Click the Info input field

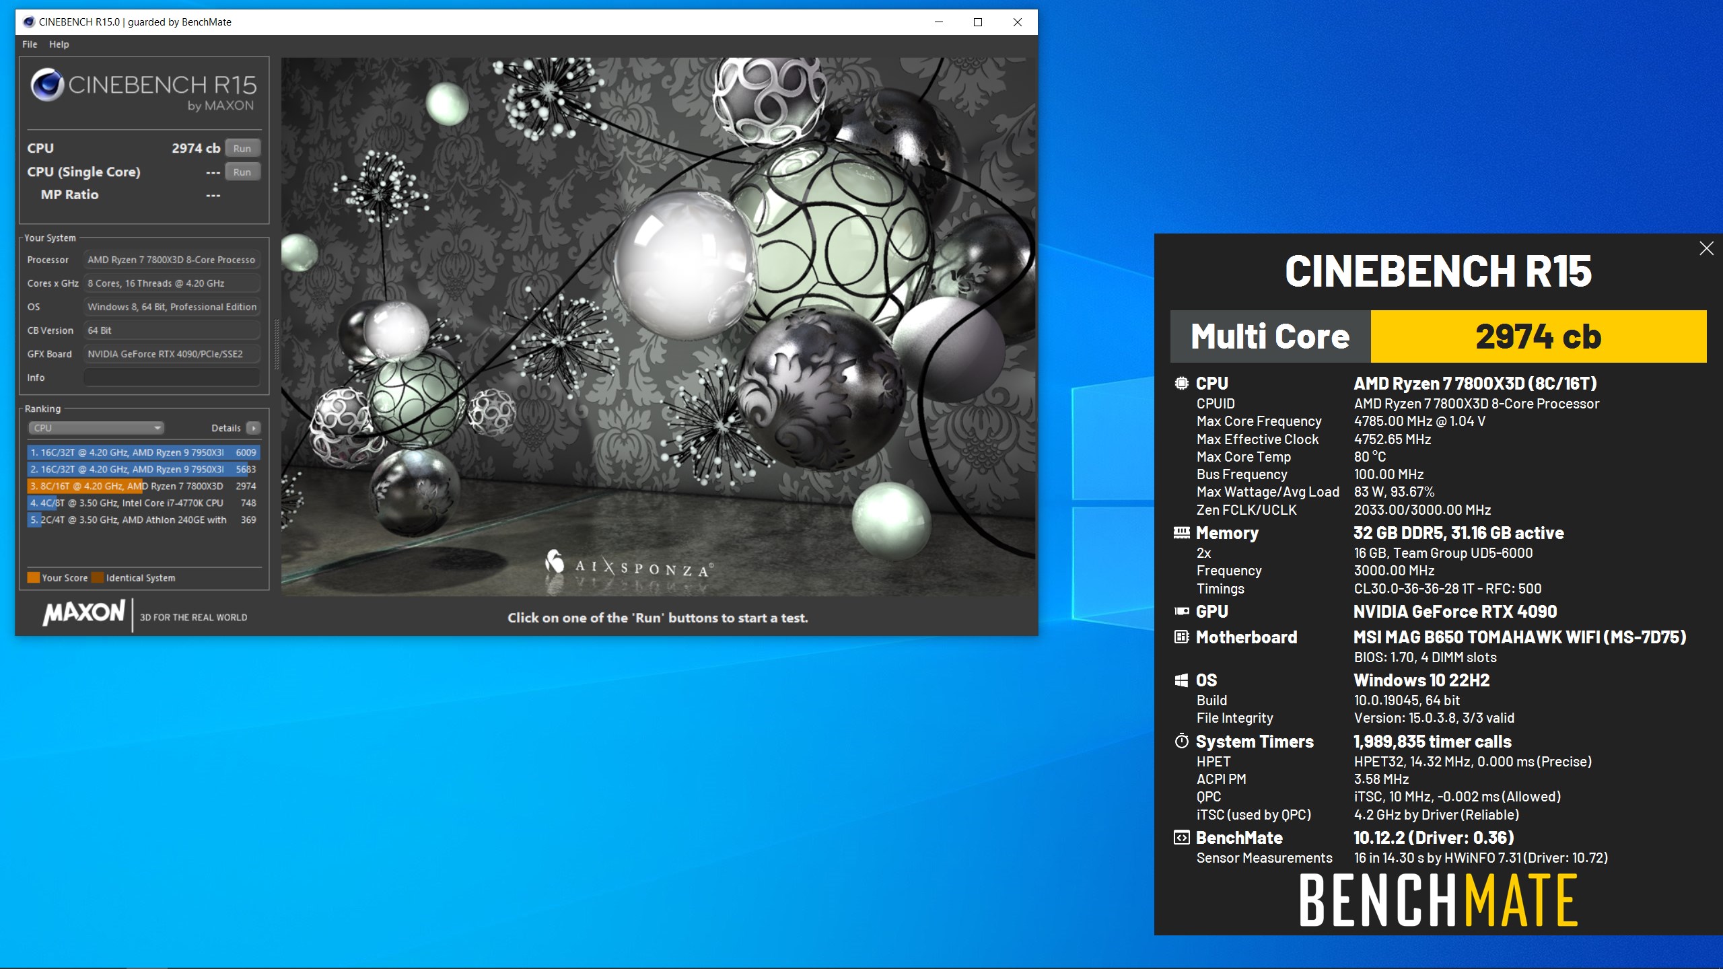click(172, 378)
